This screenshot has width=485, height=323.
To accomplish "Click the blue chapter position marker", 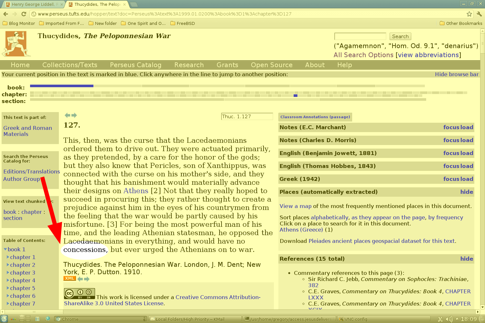I will point(296,96).
